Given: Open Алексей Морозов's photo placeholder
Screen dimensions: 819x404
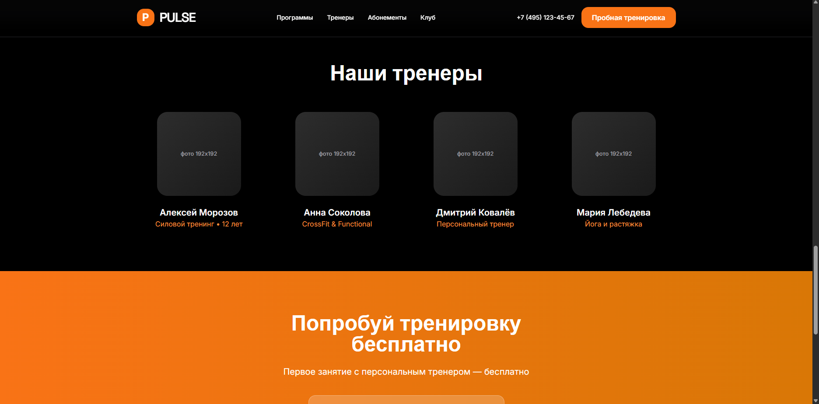Looking at the screenshot, I should point(199,154).
